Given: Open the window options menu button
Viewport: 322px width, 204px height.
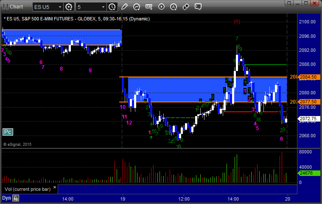Looking at the screenshot, I should click(289, 3).
